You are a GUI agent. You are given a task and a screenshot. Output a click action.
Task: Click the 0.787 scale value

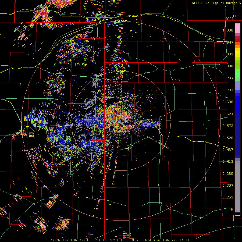pos(228,78)
